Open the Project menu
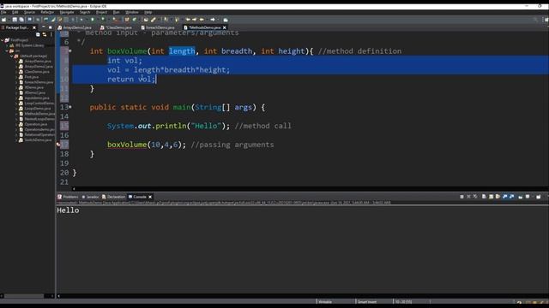549x308 pixels. (101, 12)
